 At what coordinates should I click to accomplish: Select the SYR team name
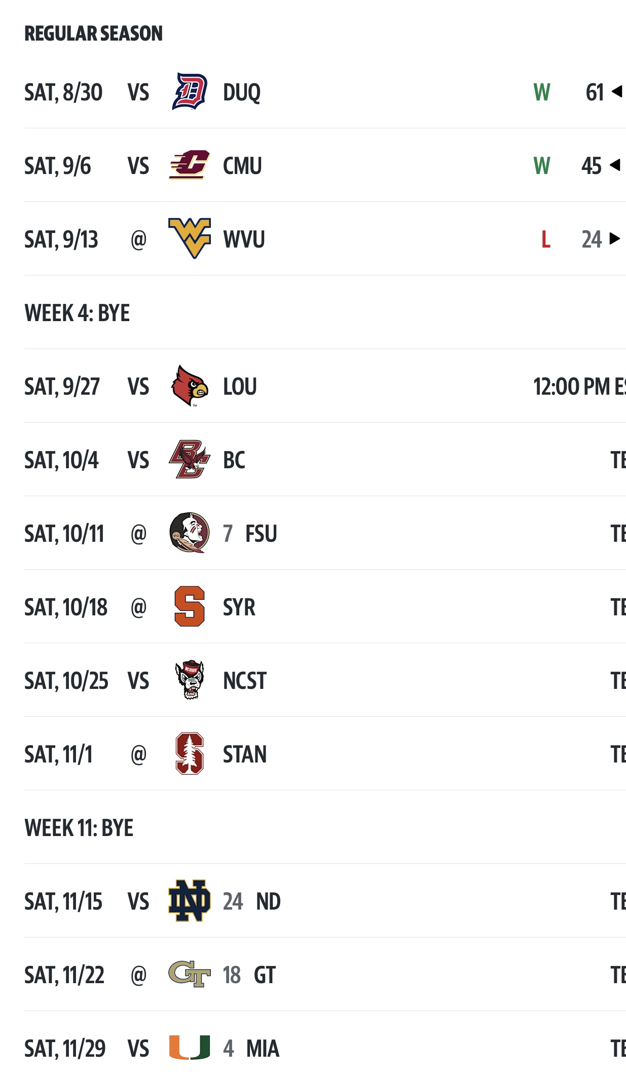[239, 607]
